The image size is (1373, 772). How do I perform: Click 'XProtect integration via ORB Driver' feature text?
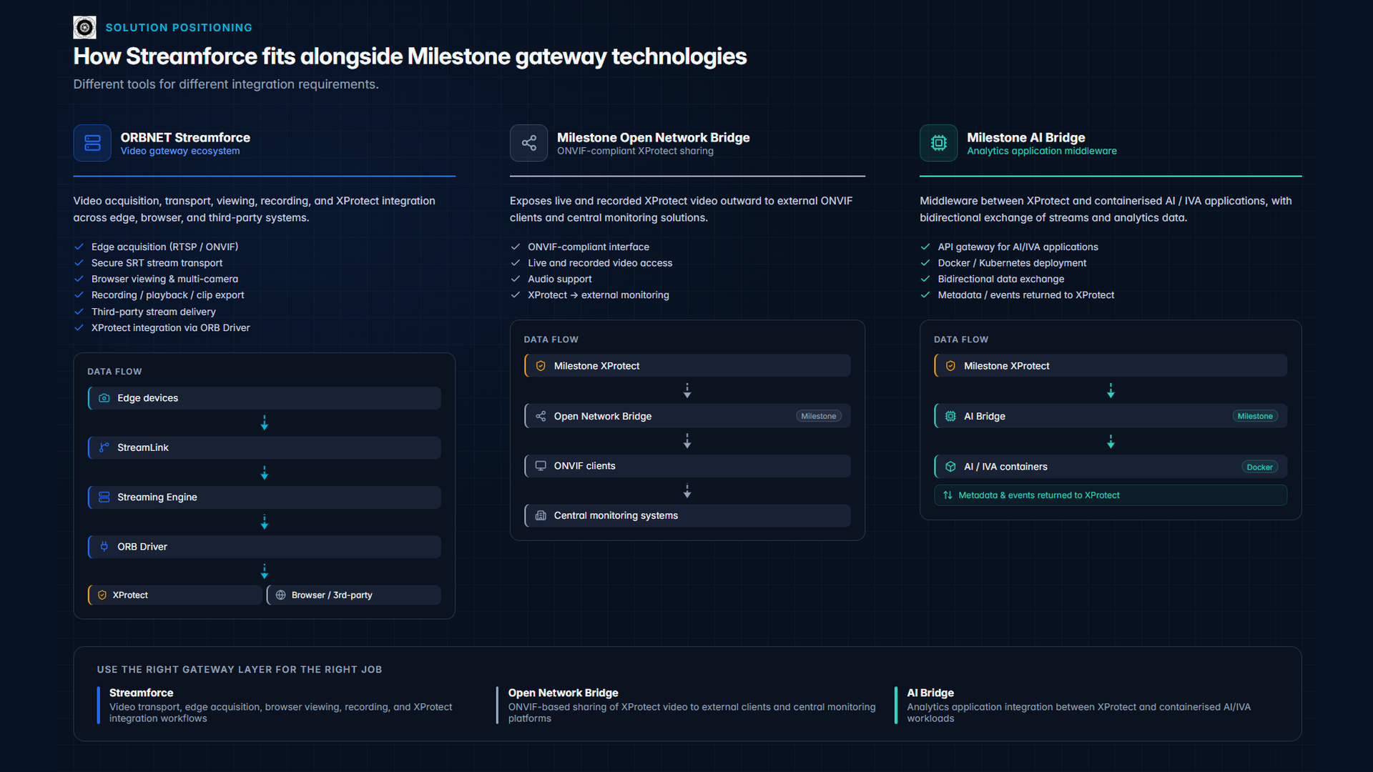[170, 328]
